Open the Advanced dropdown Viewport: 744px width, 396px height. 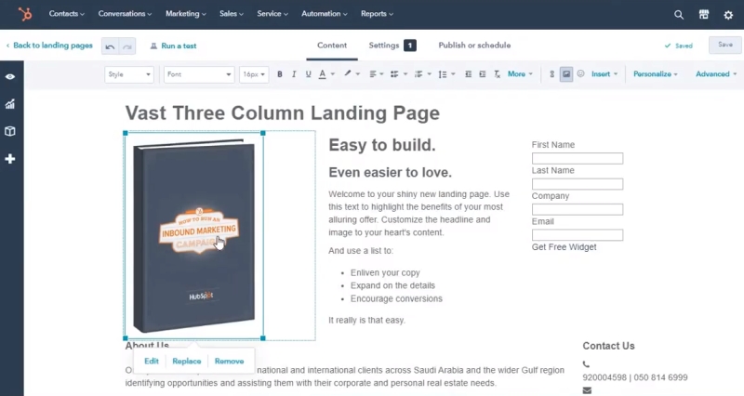pos(716,74)
